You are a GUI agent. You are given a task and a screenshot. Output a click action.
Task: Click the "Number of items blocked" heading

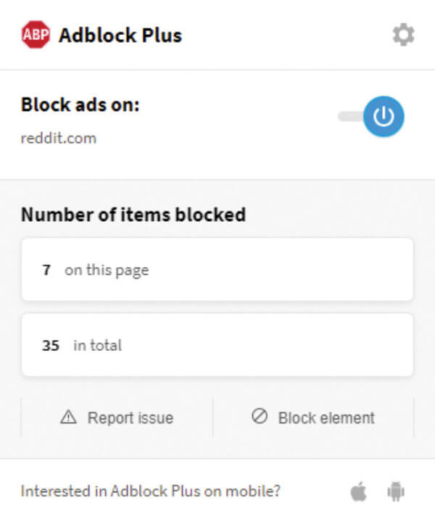tap(133, 215)
